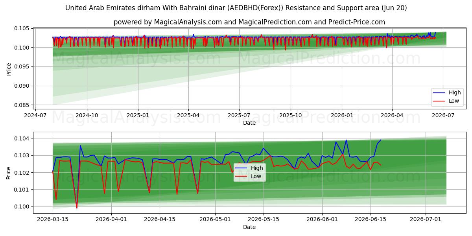Click 'High' in the top chart legend
Viewport: 472px width, 236px height.
coord(455,93)
